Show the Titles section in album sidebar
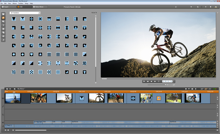Image resolution: width=220 pixels, height=134 pixels. (x=3, y=25)
